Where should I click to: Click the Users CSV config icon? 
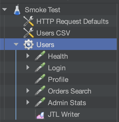pyautogui.click(x=29, y=33)
